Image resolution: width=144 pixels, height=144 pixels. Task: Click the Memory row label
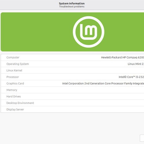point(12,90)
